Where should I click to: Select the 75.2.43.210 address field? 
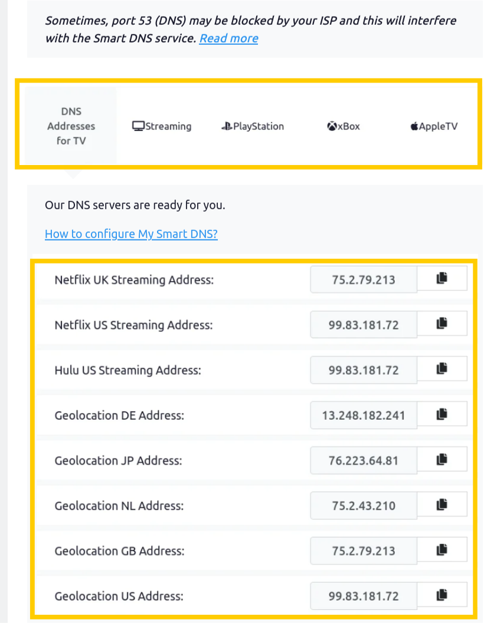click(364, 506)
